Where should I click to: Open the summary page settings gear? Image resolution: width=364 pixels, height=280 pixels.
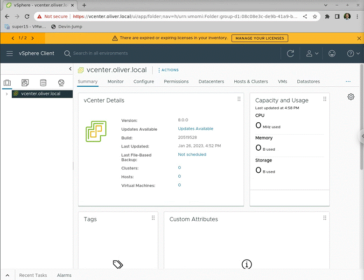(351, 97)
